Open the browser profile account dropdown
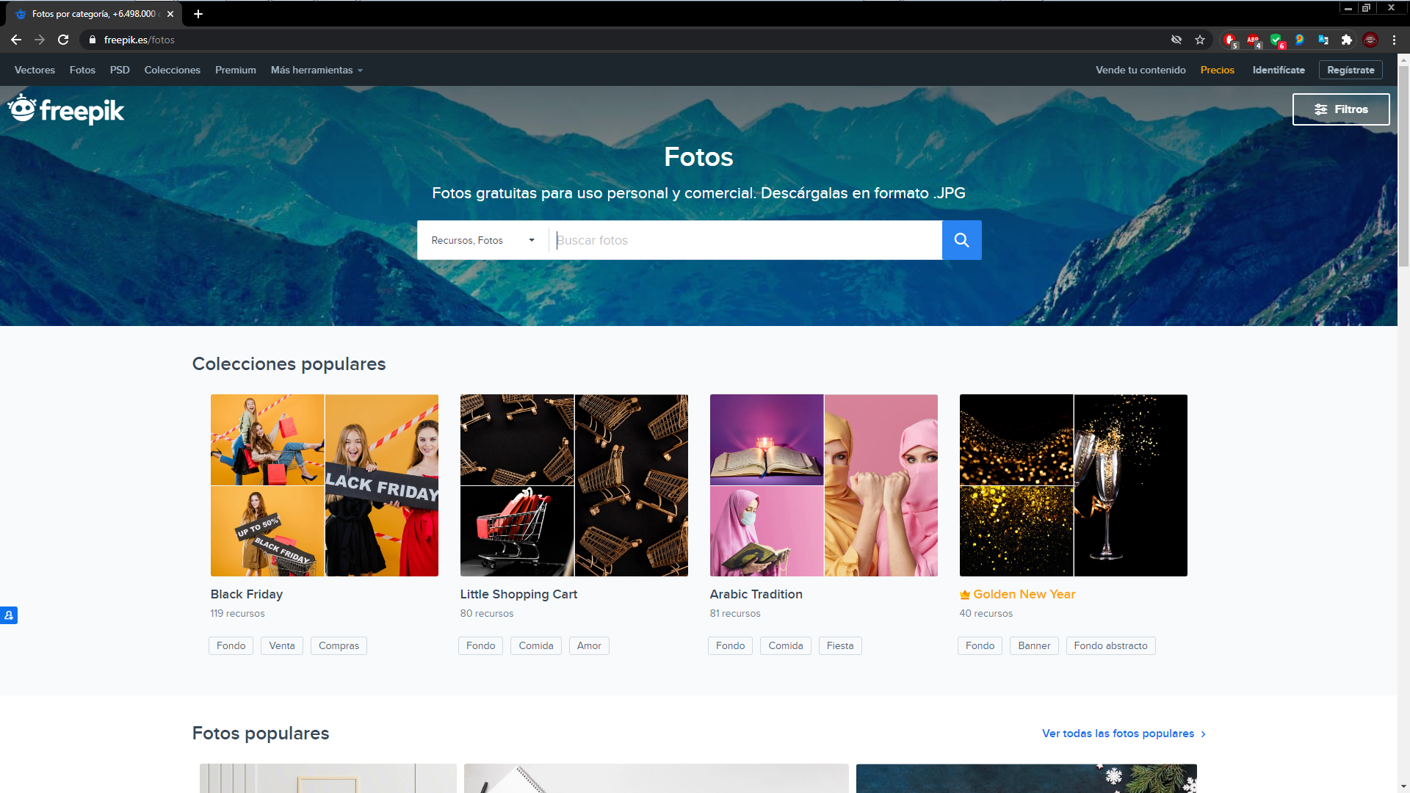Screen dimensions: 1410x793 point(1370,40)
